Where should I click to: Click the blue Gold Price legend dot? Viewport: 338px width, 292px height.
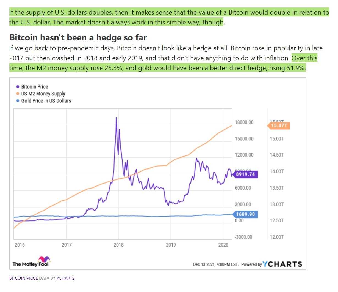(18, 101)
